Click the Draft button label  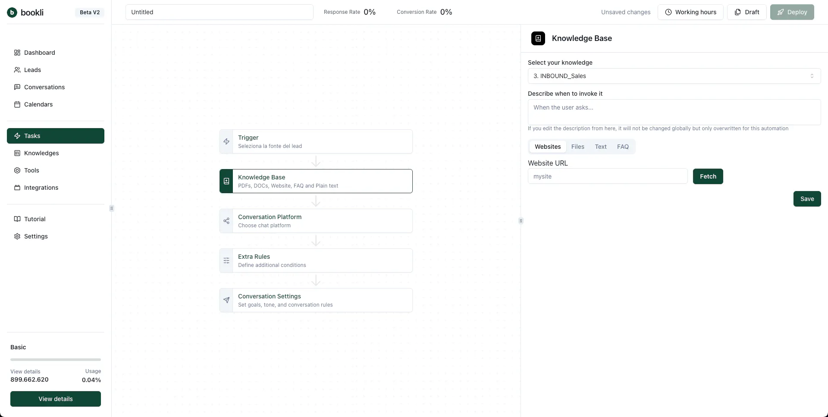click(752, 12)
